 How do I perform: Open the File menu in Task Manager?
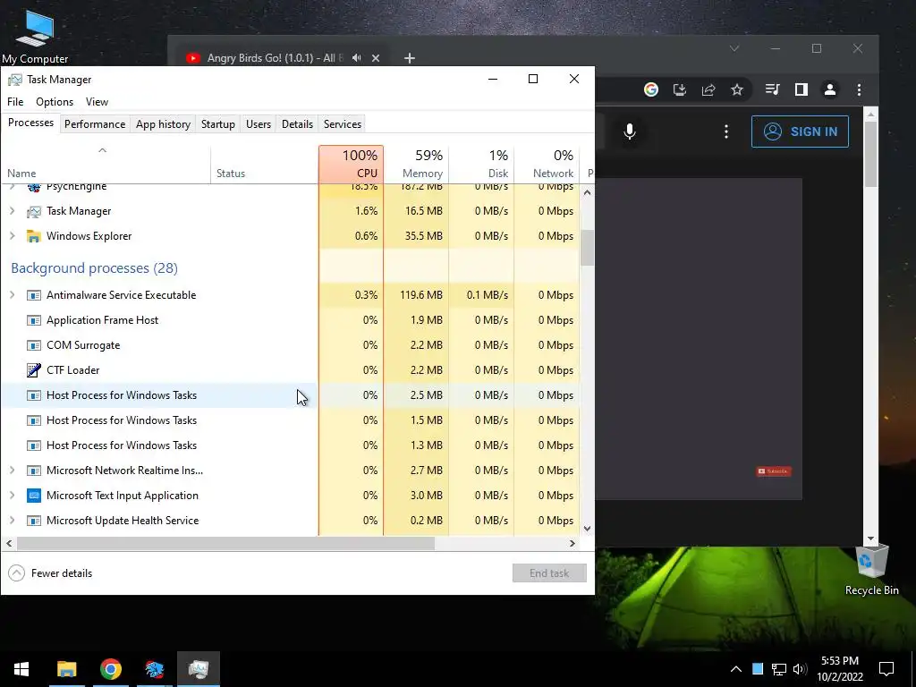pyautogui.click(x=15, y=102)
